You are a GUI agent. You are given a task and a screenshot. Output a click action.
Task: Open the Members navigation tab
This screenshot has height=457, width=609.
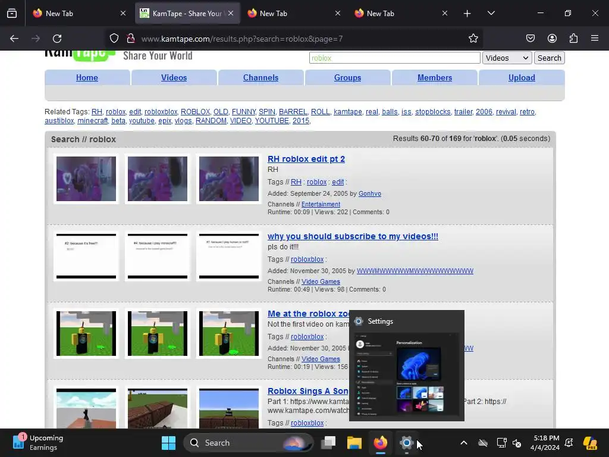[435, 78]
